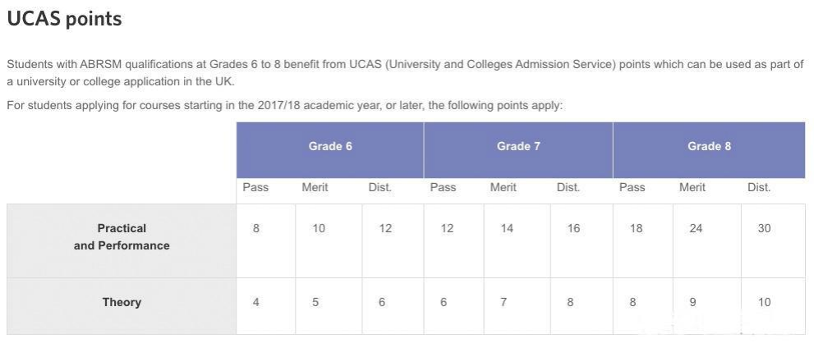The image size is (814, 357).
Task: Click the Theory row header
Action: click(122, 302)
